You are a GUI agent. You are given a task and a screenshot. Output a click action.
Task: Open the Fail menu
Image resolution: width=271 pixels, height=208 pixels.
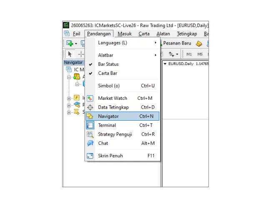[x=76, y=34]
